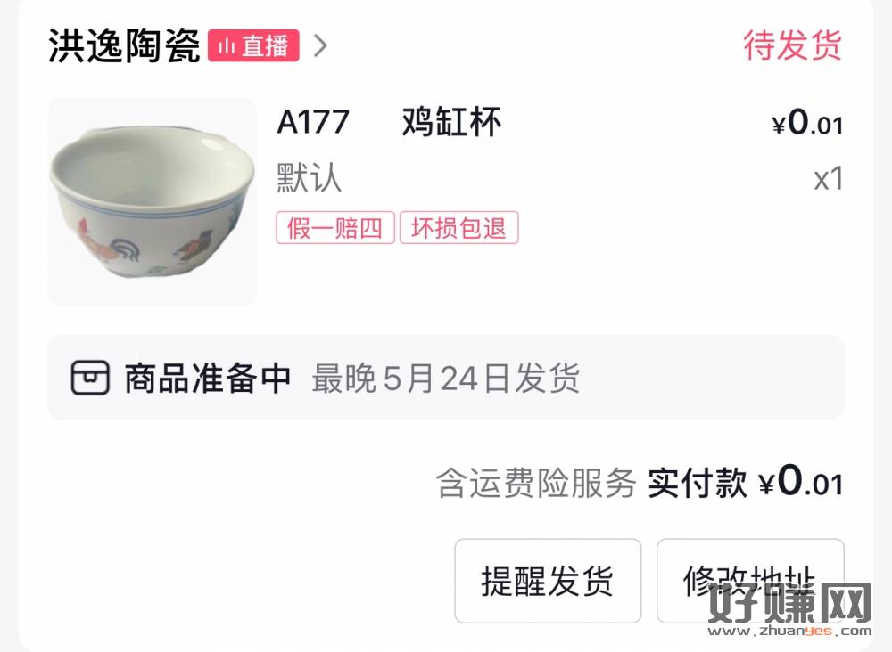Select the 默认 specification text

(x=309, y=178)
